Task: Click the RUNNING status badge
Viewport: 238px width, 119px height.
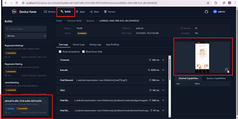Action: click(82, 33)
